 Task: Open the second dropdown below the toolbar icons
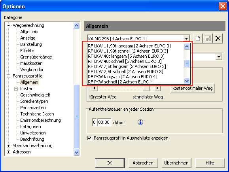tap(219, 57)
